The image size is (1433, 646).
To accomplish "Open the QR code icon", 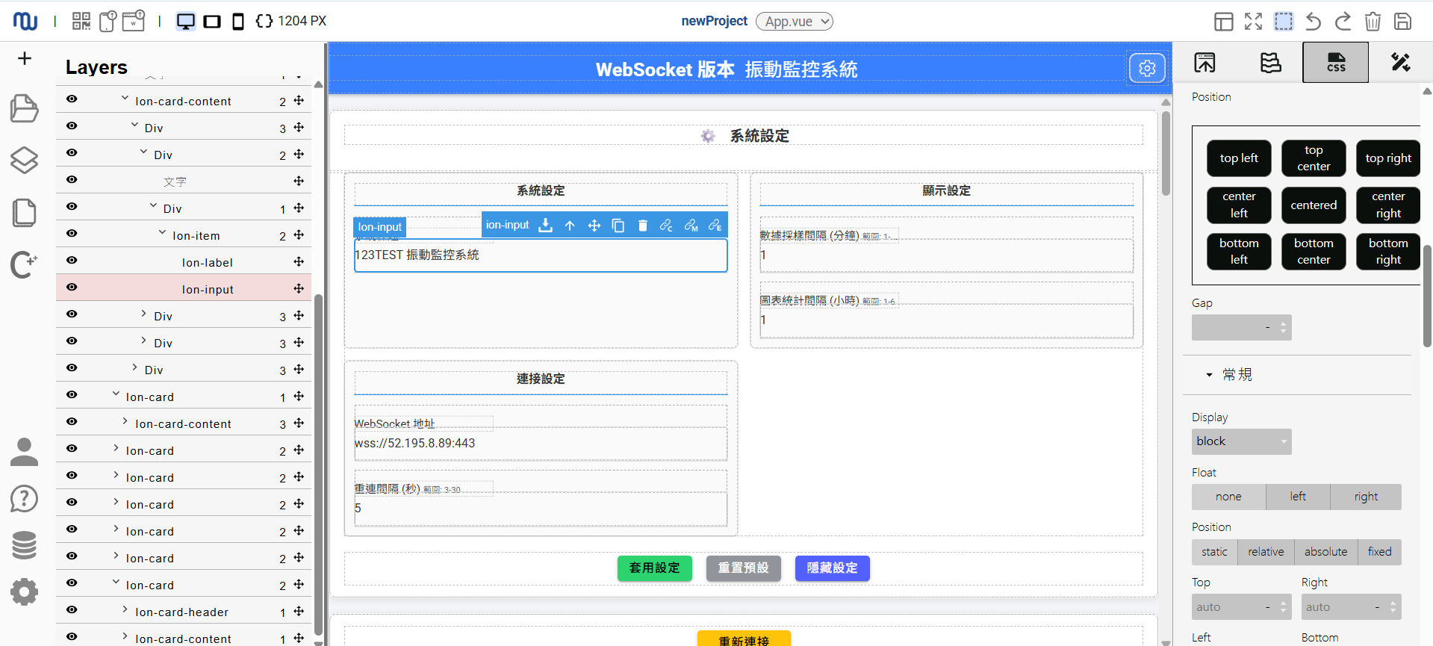I will click(x=81, y=21).
